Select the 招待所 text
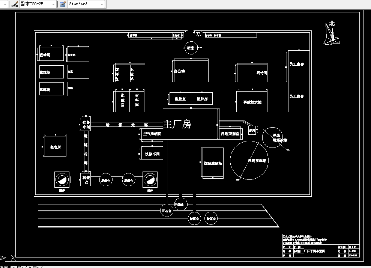This screenshot has height=268, width=371. click(261, 73)
